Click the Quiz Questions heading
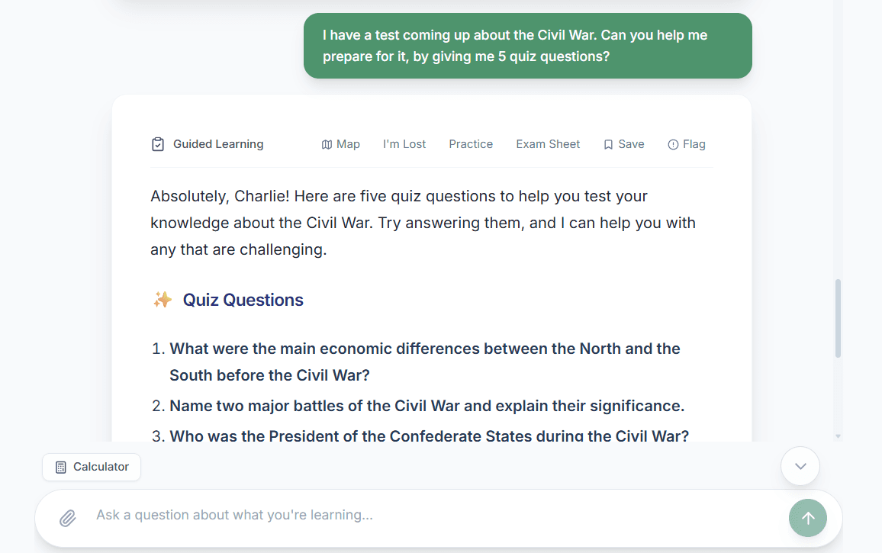Screen dimensions: 882x553 click(243, 300)
